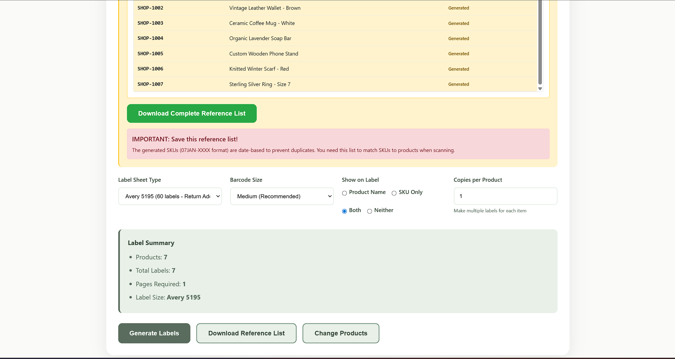Enable the Both option under Show on Label
This screenshot has height=359, width=675.
pyautogui.click(x=344, y=211)
